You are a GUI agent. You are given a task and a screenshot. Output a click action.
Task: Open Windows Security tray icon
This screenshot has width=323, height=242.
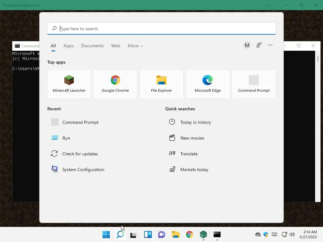(x=266, y=234)
